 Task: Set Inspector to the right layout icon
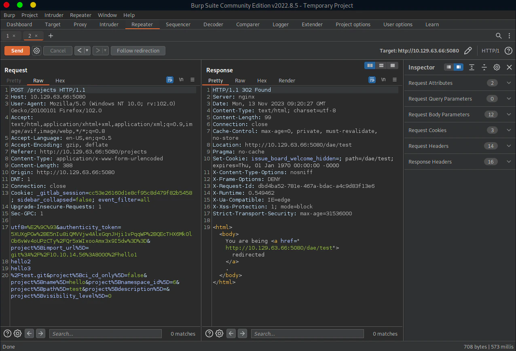point(458,67)
